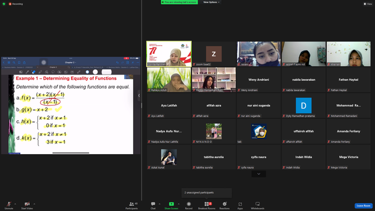Bookmark the current page in notes app

click(19, 63)
